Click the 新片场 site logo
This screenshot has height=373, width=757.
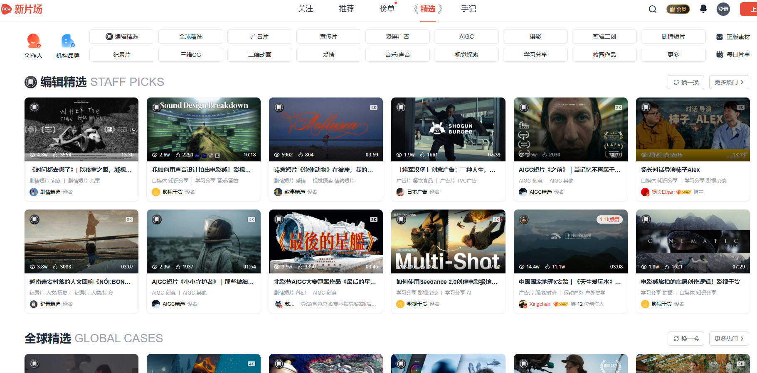[x=22, y=9]
